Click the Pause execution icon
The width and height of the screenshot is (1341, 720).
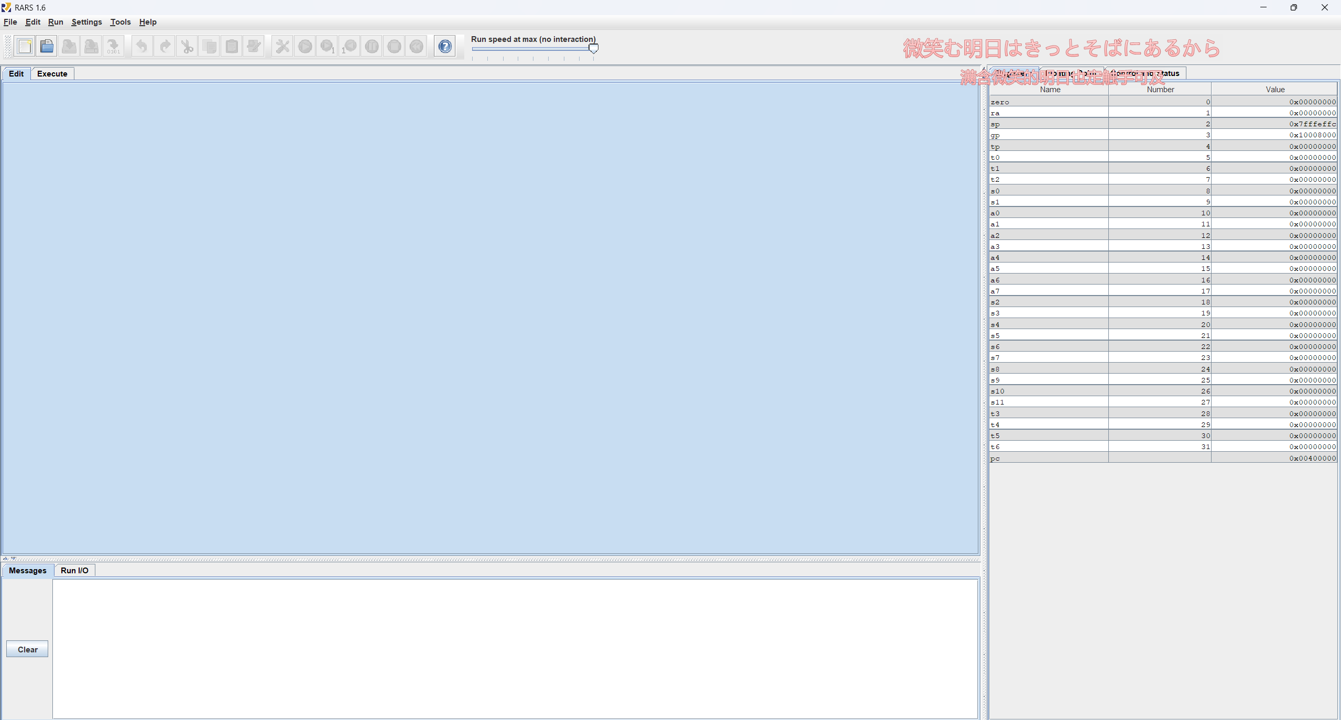click(372, 47)
